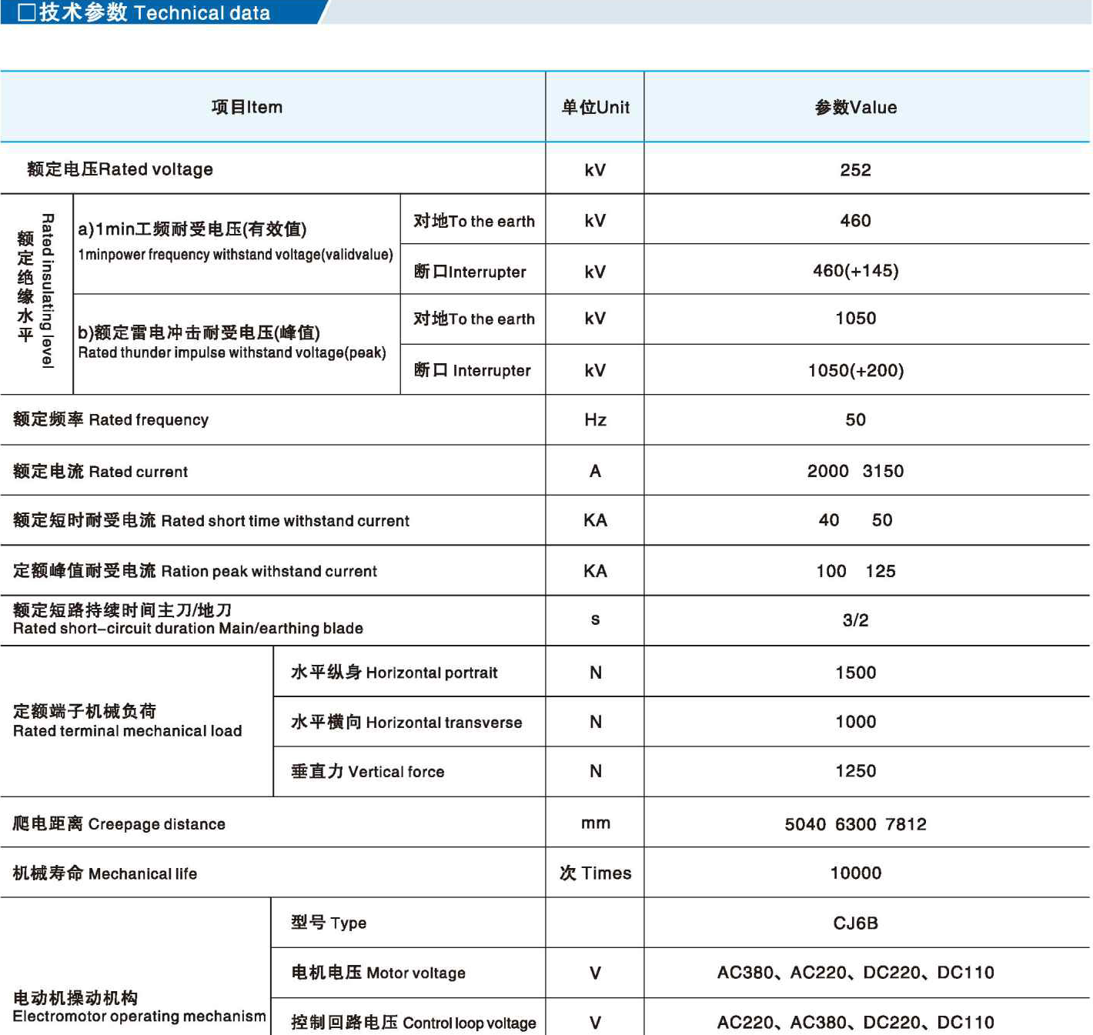Select the 参数Value column header
1093x1035 pixels.
[x=856, y=107]
